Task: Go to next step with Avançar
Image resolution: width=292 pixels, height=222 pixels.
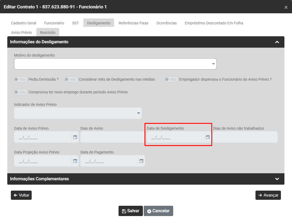Action: pyautogui.click(x=268, y=195)
